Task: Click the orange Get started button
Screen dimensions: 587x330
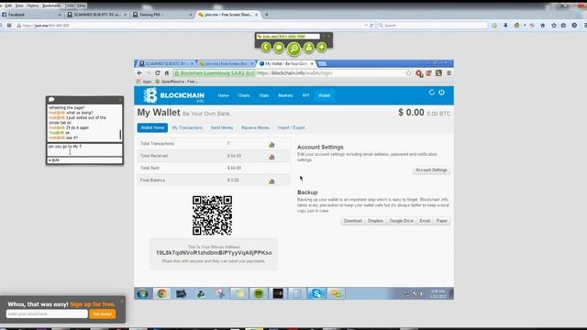Action: click(102, 313)
